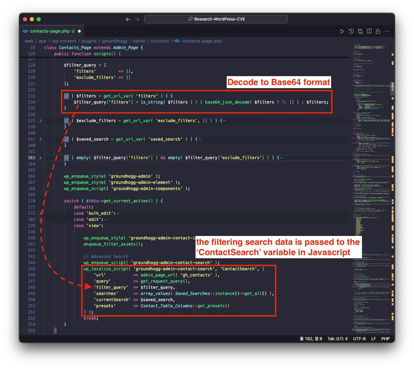Open the Research-WordPress-CVE command center search
The height and width of the screenshot is (368, 414).
click(x=216, y=19)
